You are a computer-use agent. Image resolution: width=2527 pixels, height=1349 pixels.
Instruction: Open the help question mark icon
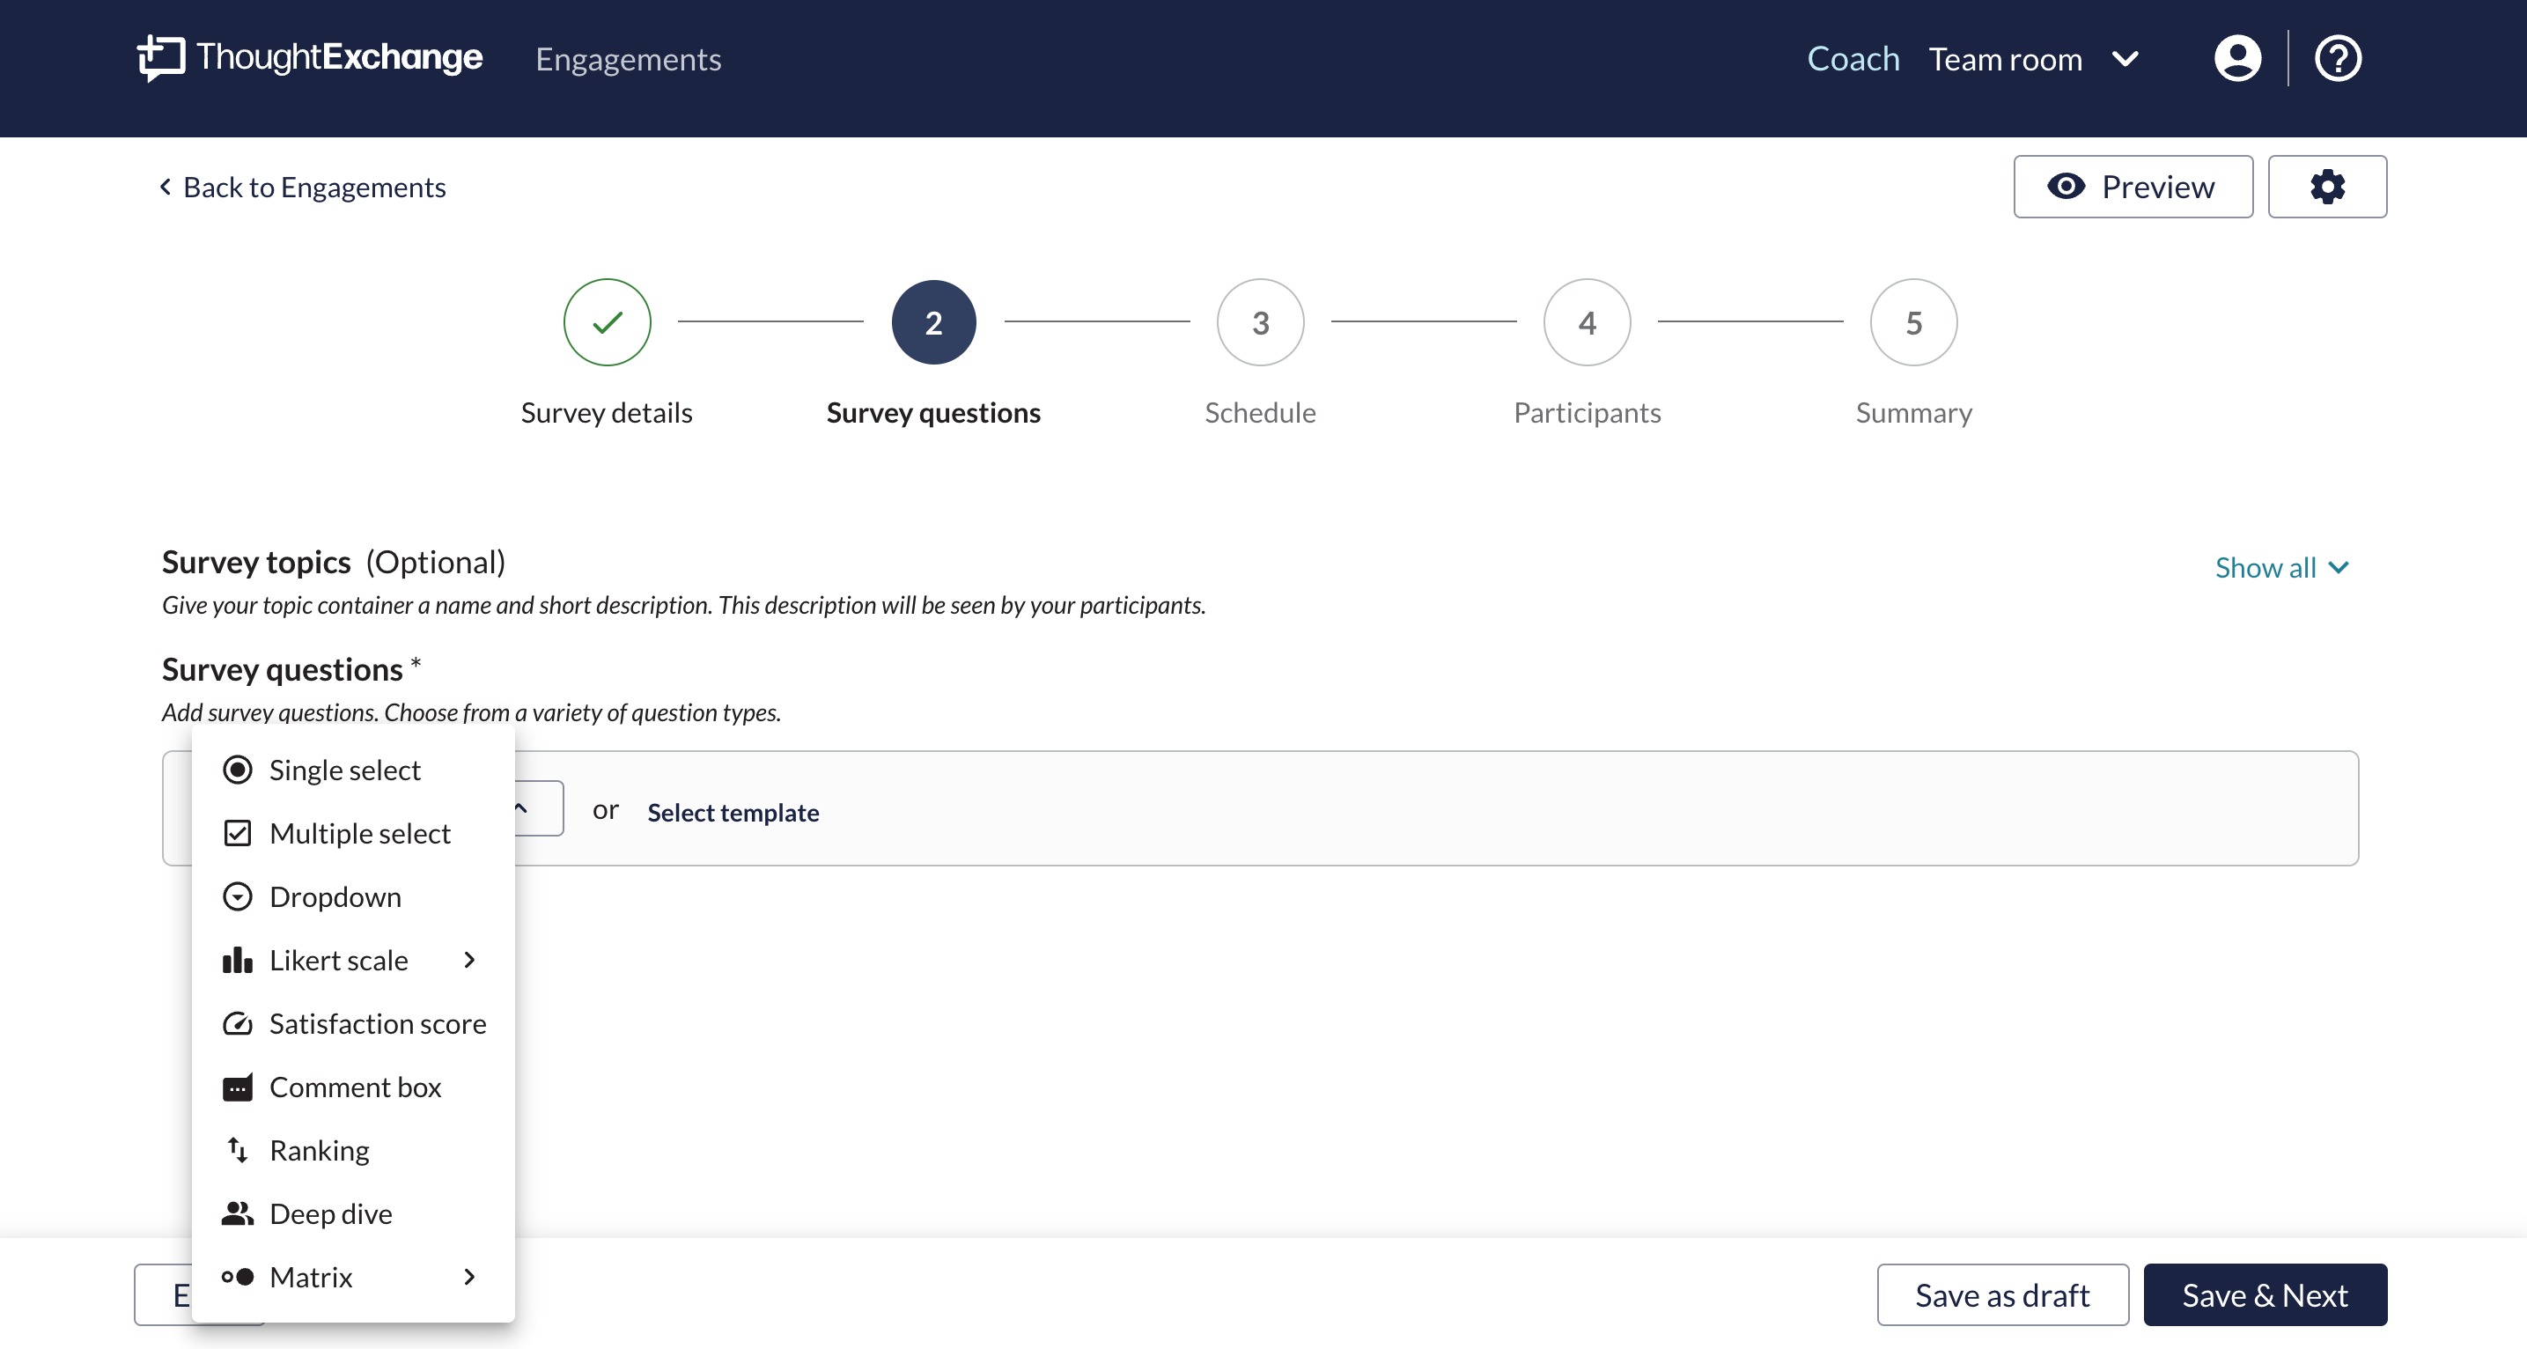2338,58
